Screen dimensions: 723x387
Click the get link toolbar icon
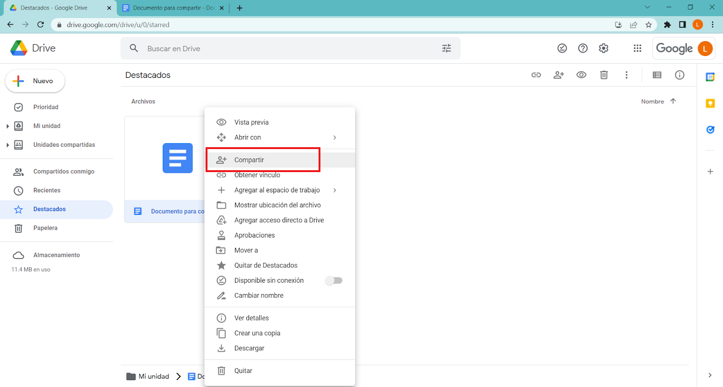pyautogui.click(x=536, y=75)
